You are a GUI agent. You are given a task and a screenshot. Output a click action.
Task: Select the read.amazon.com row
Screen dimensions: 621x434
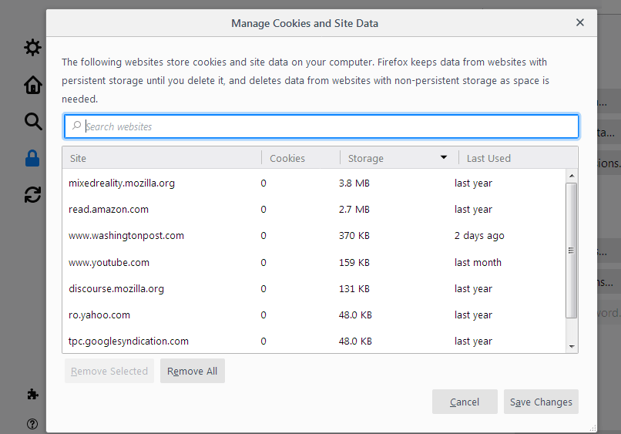tap(314, 209)
